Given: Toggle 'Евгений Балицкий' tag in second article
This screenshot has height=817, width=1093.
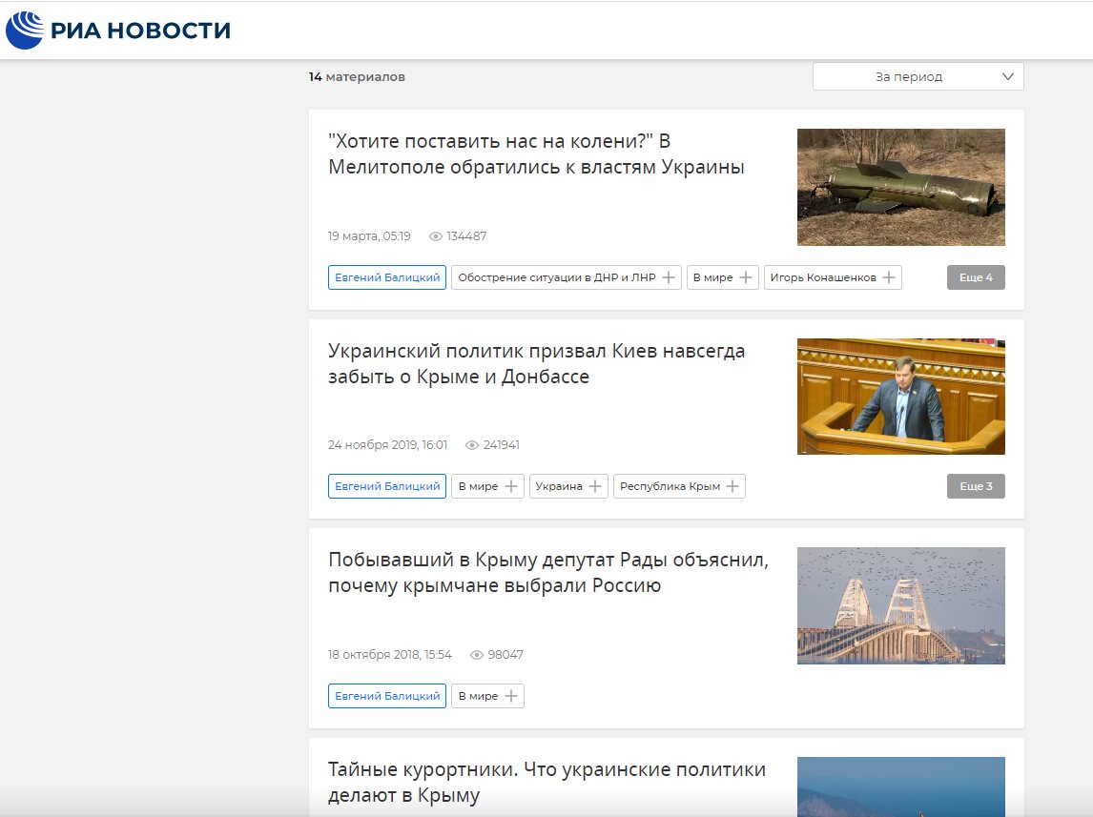Looking at the screenshot, I should (387, 486).
